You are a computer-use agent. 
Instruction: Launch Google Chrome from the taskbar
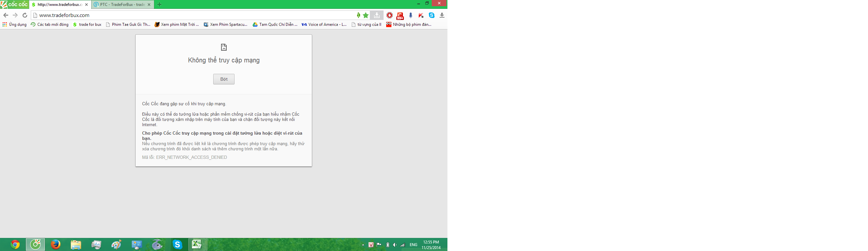pyautogui.click(x=15, y=244)
